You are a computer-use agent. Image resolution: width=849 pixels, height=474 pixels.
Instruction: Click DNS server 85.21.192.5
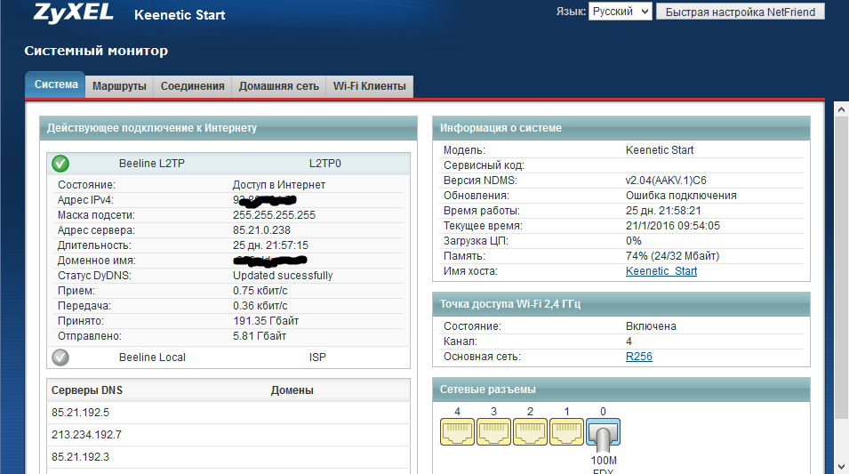[x=80, y=413]
